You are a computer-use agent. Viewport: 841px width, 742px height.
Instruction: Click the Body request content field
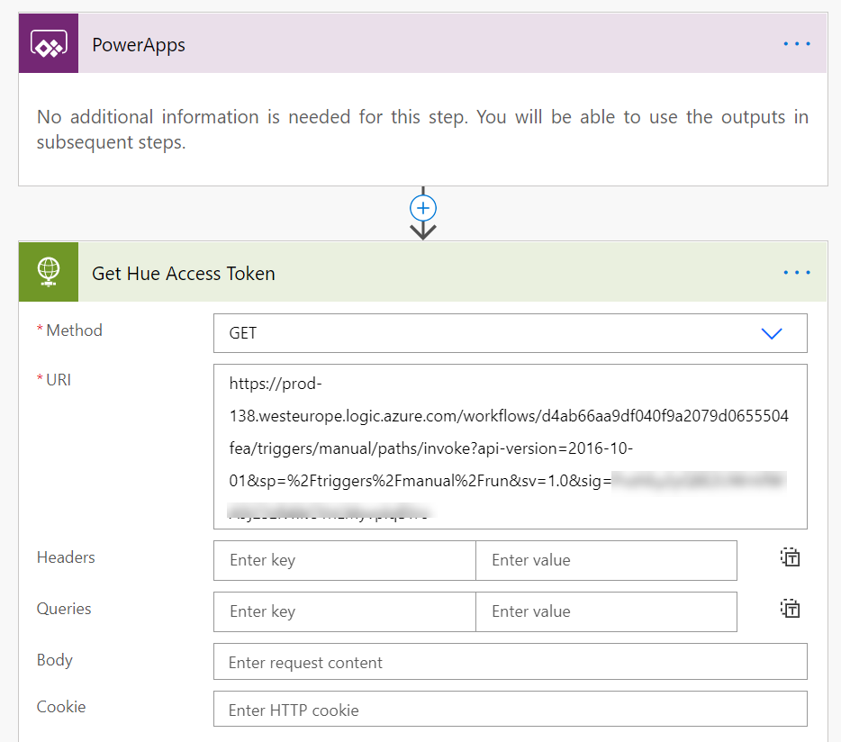click(510, 662)
